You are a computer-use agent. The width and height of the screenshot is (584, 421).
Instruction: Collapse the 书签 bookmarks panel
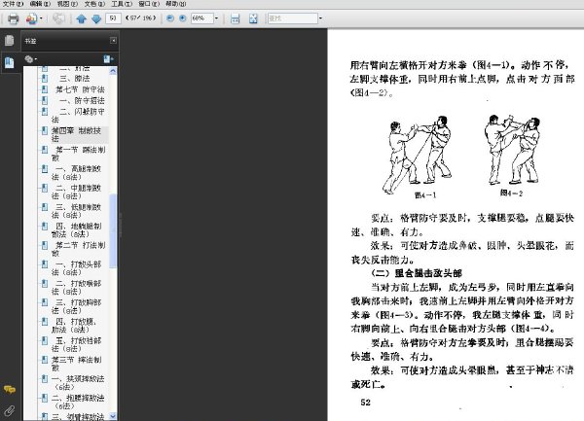113,41
